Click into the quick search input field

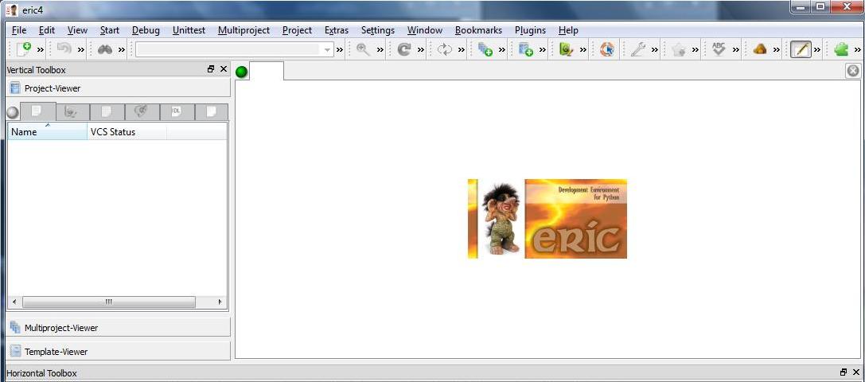(229, 49)
